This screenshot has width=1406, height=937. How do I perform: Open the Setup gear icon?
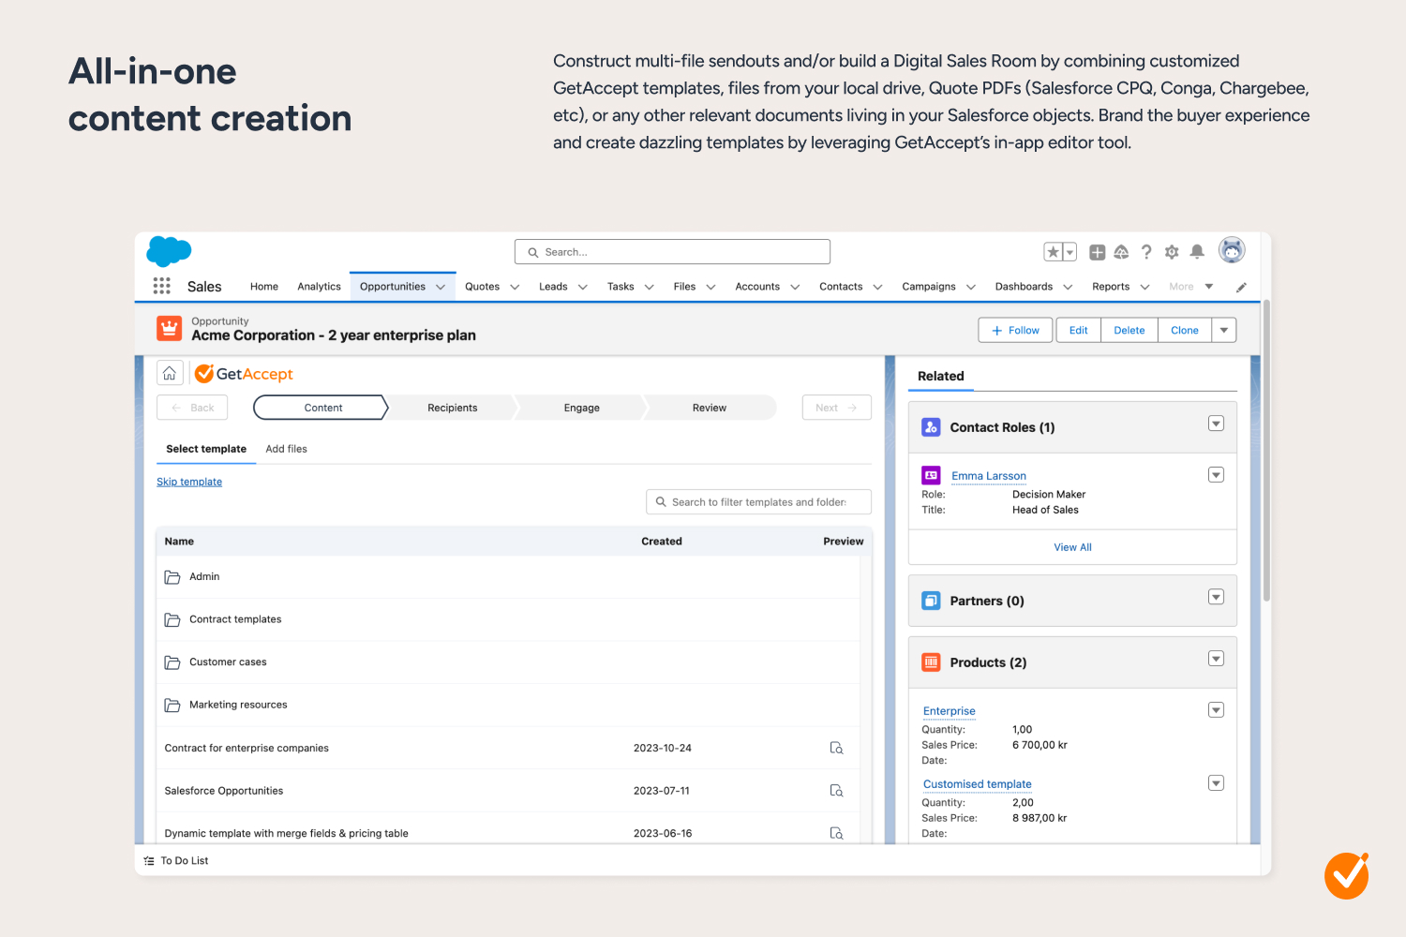[x=1172, y=252]
